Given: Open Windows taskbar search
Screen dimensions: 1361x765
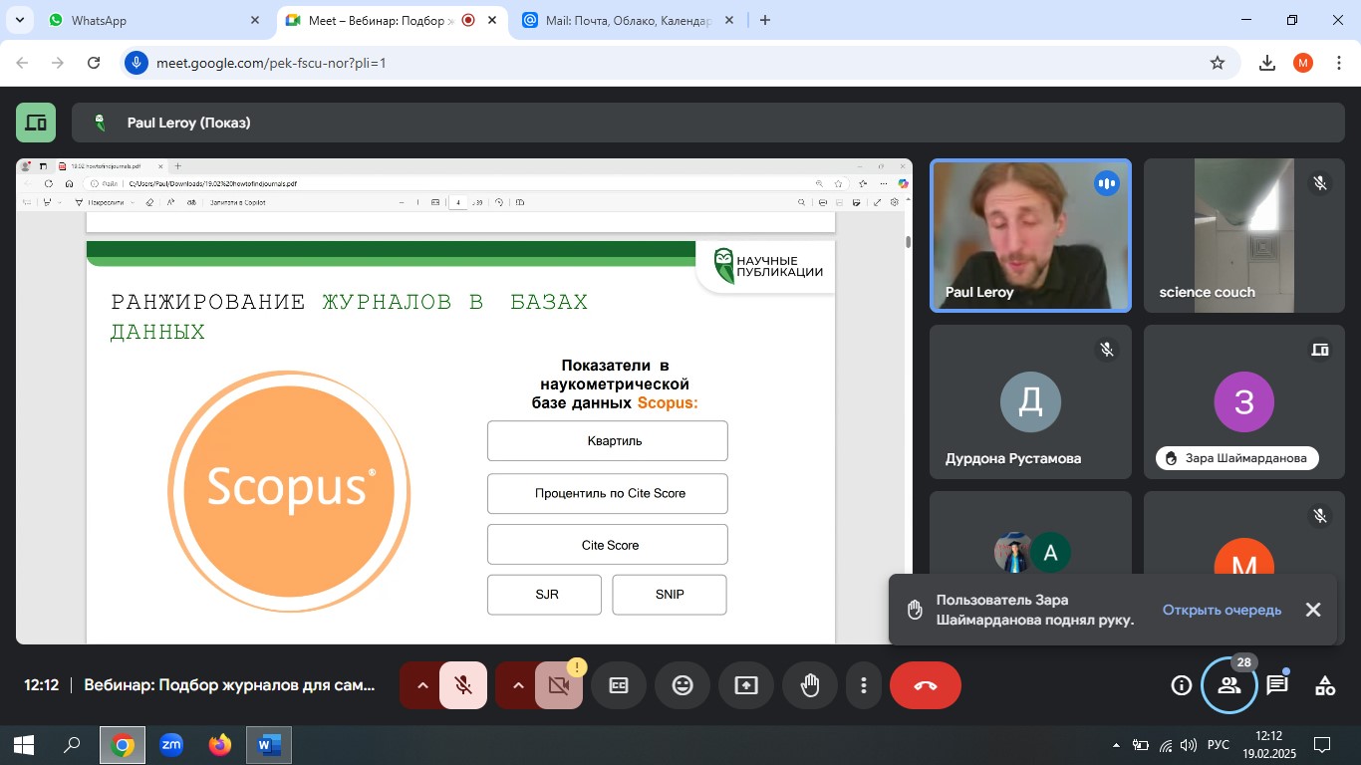Looking at the screenshot, I should (x=73, y=745).
